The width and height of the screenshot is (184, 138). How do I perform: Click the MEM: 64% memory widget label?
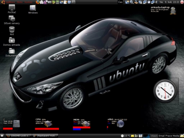click(x=79, y=120)
